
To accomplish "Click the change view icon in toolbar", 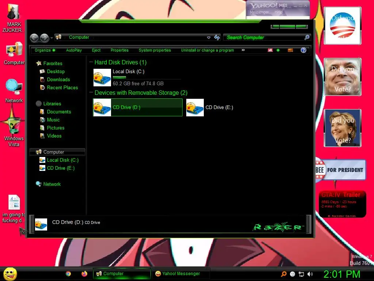I will (x=270, y=50).
